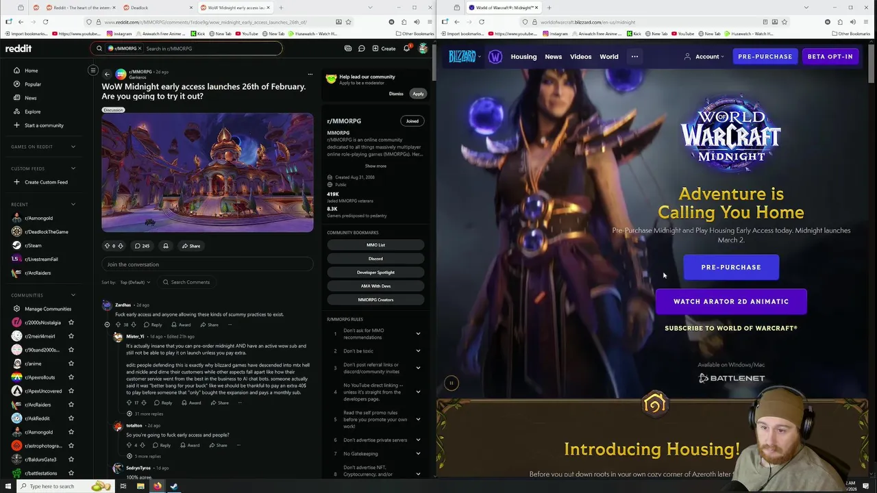The width and height of the screenshot is (877, 493).
Task: Collapse the Communities section
Action: [73, 295]
